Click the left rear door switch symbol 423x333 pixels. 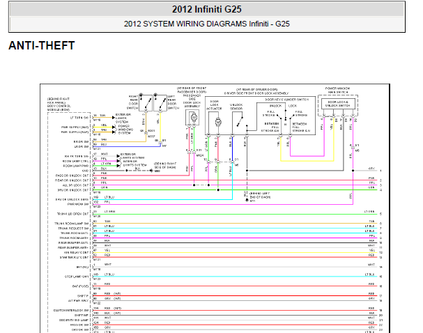click(160, 102)
